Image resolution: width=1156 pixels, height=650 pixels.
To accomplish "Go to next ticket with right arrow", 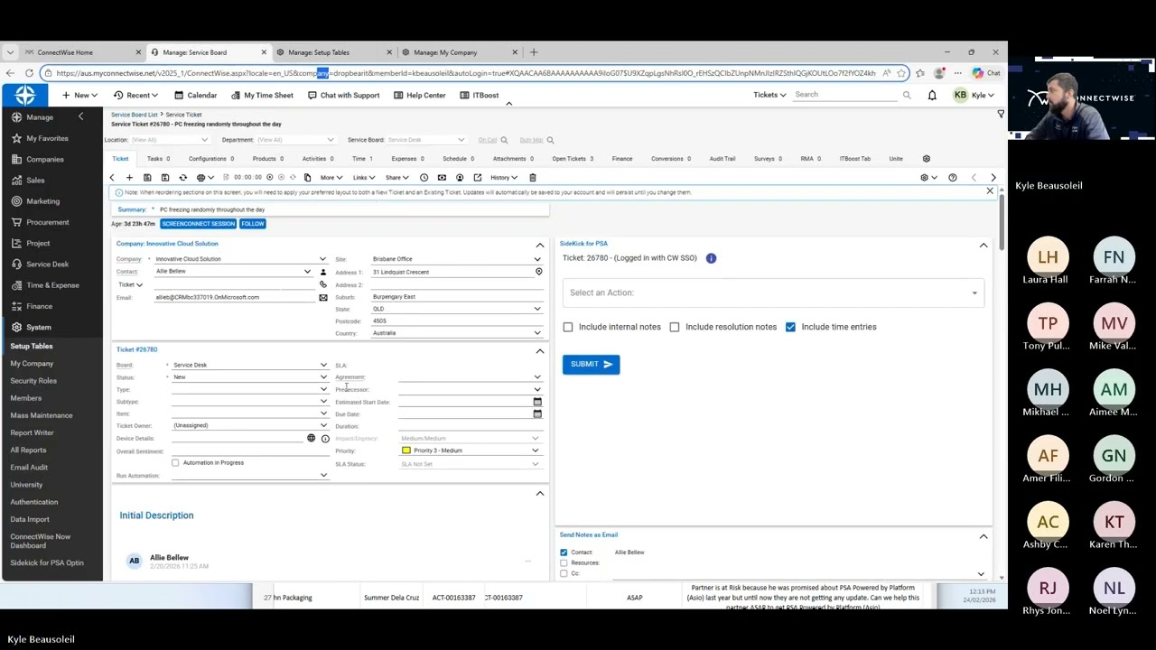I will 993,178.
